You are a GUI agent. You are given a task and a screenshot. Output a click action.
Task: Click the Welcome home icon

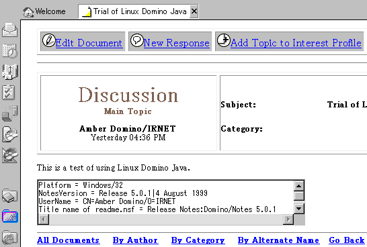28,12
